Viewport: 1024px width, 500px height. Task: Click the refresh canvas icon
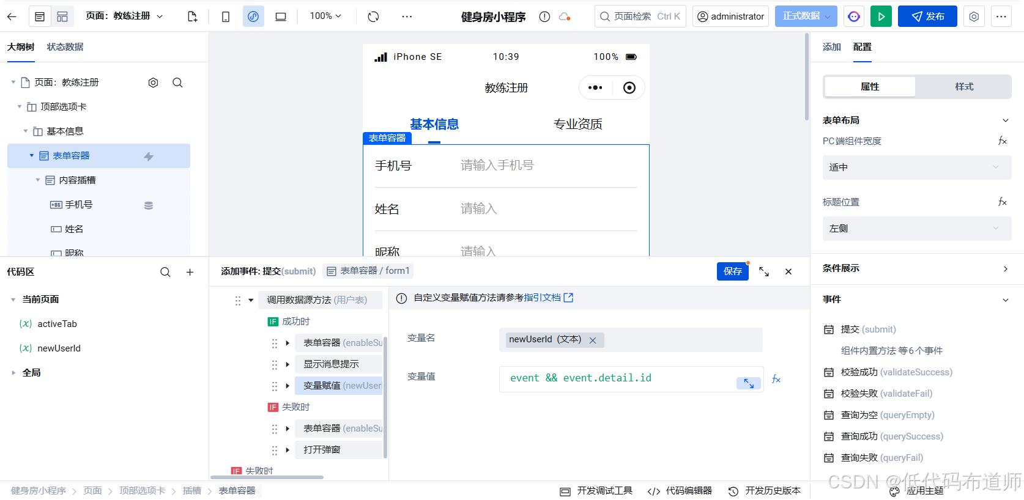373,17
